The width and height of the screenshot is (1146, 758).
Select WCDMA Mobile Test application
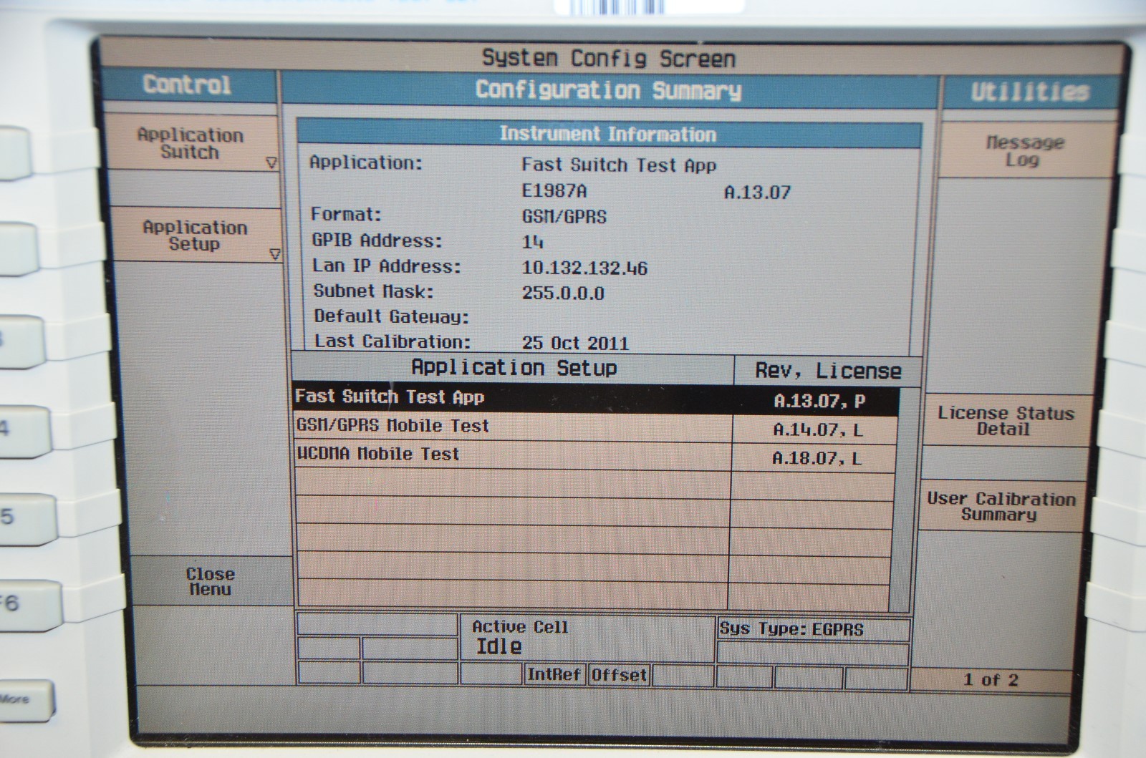[511, 455]
